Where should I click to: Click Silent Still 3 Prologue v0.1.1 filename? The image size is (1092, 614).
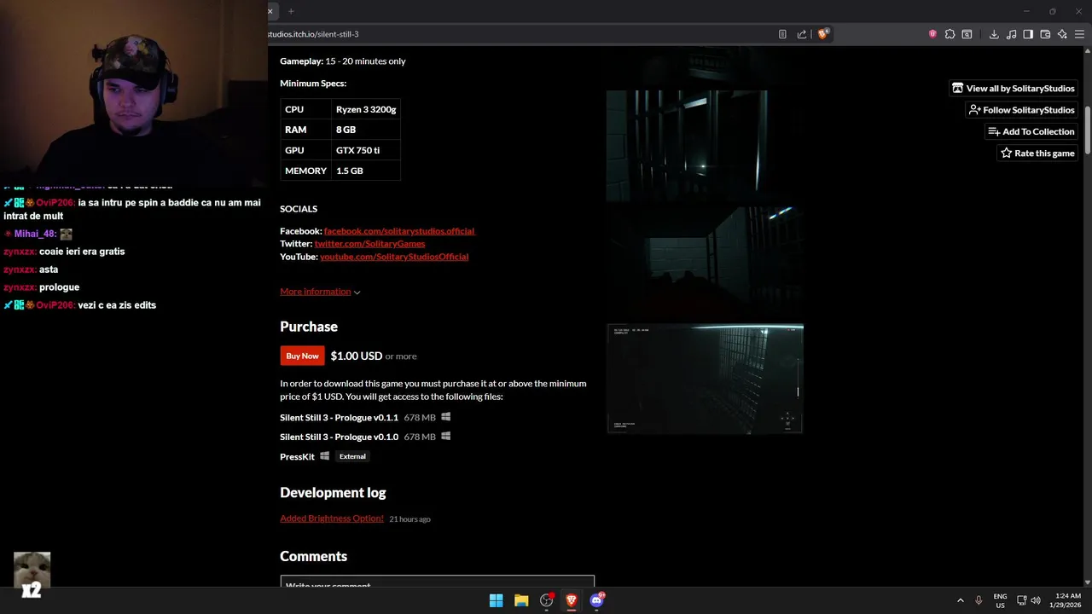339,417
